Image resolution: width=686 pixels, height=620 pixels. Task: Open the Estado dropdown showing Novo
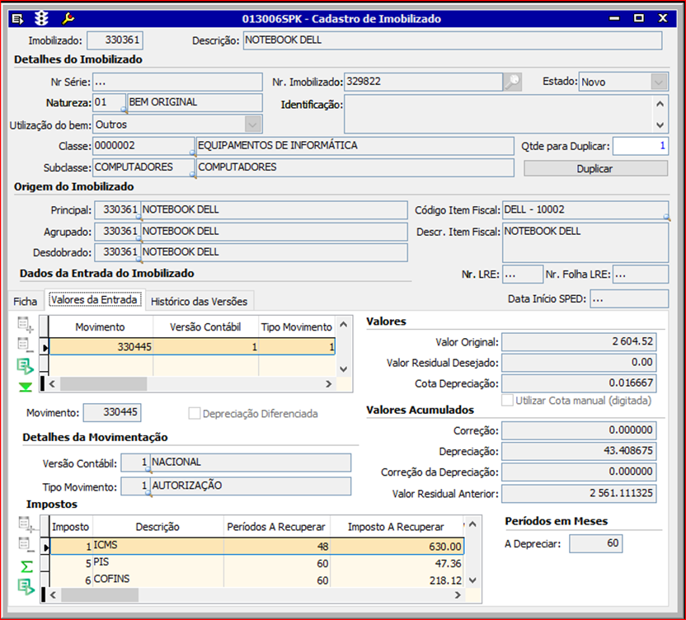coord(658,82)
